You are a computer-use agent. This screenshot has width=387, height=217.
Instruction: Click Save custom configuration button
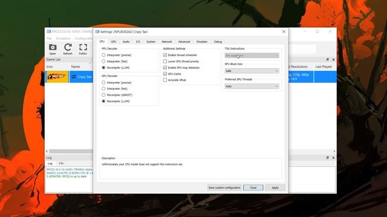[x=224, y=187]
